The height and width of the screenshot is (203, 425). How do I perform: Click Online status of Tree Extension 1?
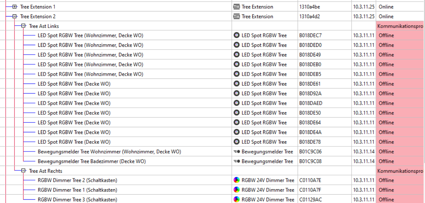click(x=386, y=7)
